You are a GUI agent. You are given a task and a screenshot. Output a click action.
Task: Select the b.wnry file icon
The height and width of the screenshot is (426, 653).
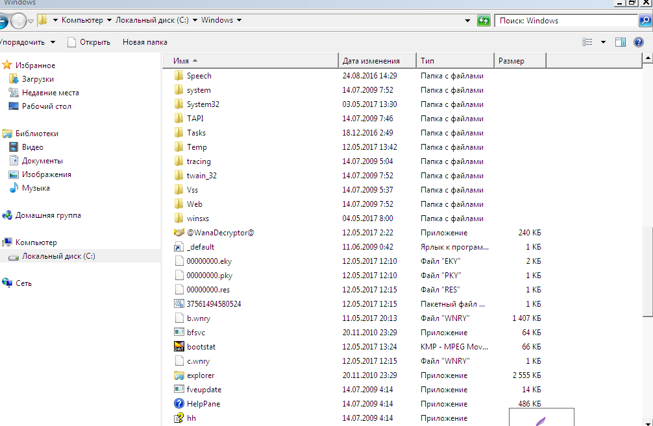(x=179, y=318)
